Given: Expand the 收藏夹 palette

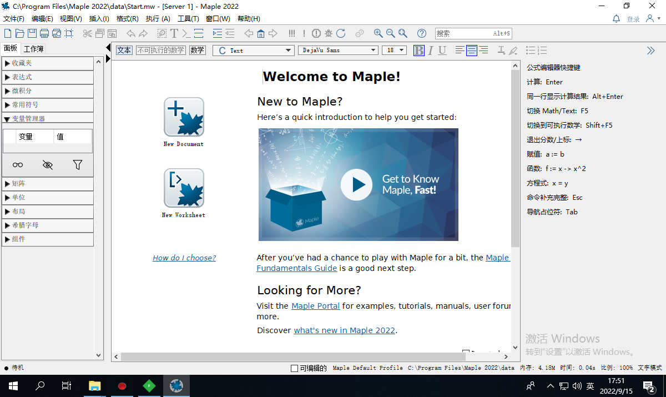Looking at the screenshot, I should pos(48,63).
